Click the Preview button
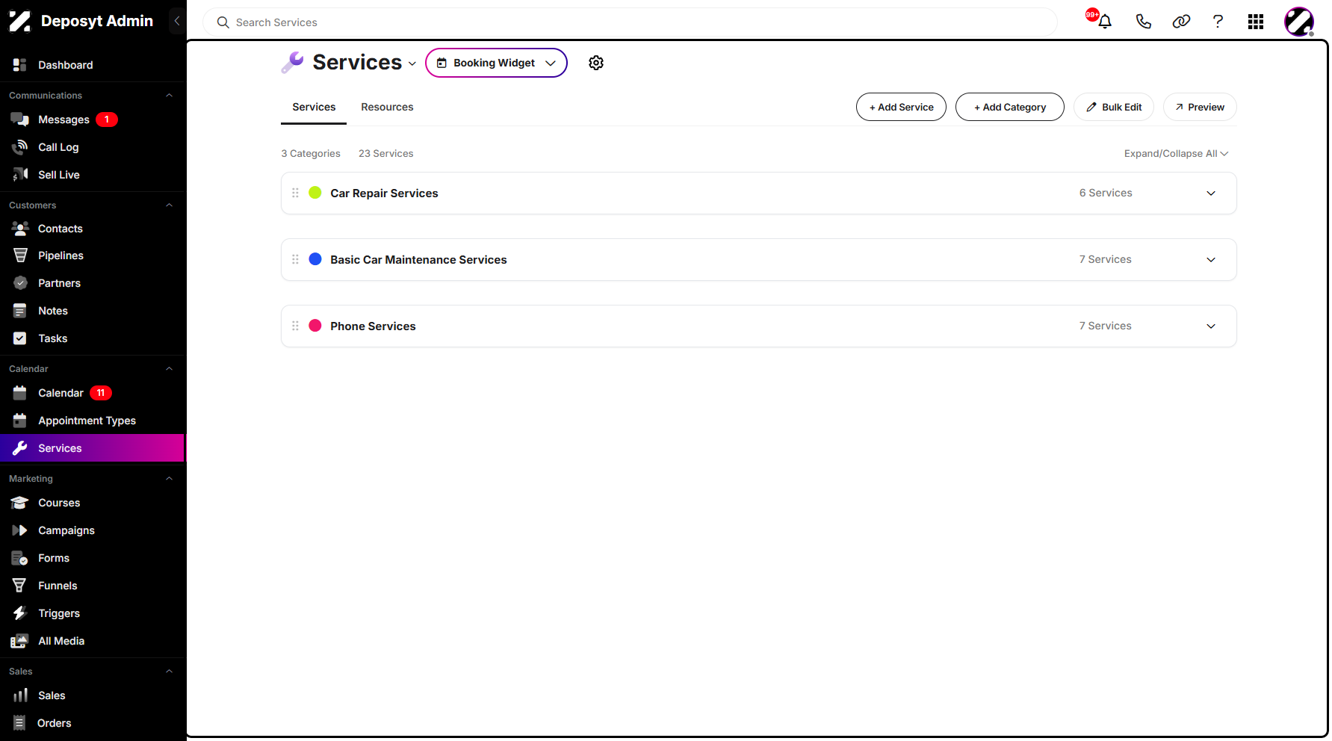This screenshot has height=741, width=1332. pyautogui.click(x=1200, y=107)
